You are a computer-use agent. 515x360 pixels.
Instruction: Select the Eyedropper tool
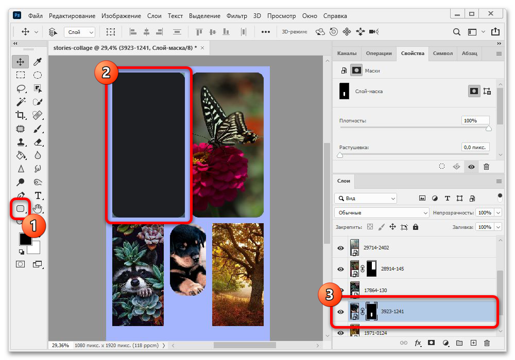pos(38,62)
